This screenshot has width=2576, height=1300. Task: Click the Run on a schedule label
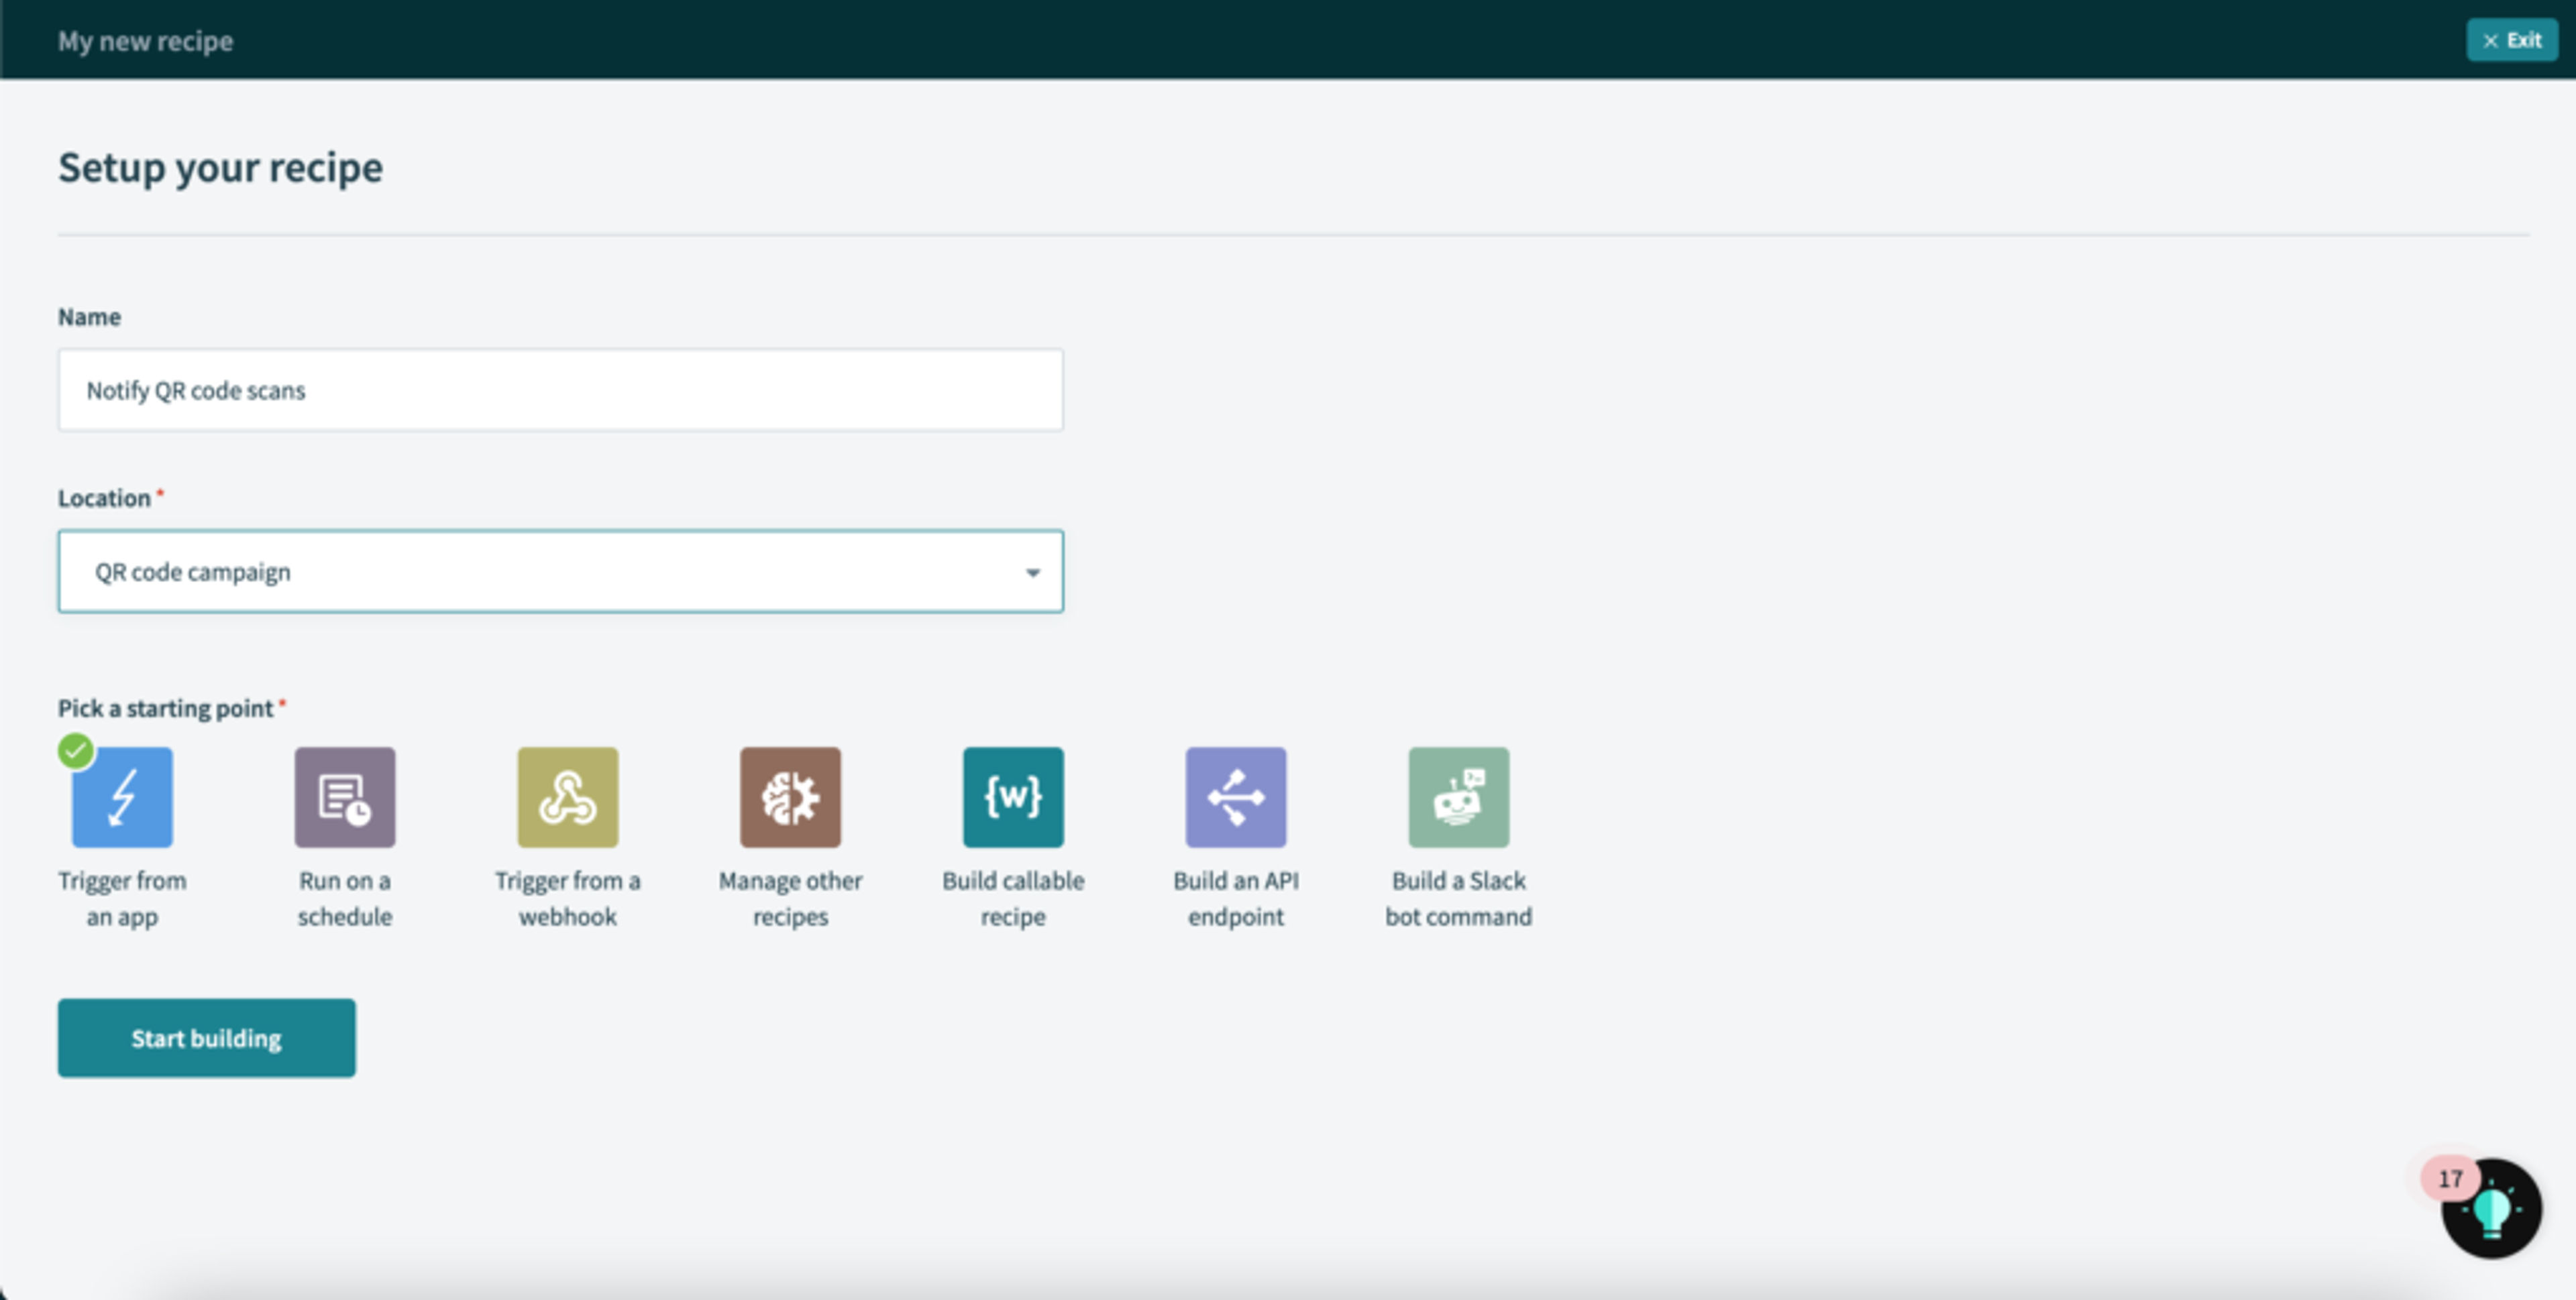point(345,898)
